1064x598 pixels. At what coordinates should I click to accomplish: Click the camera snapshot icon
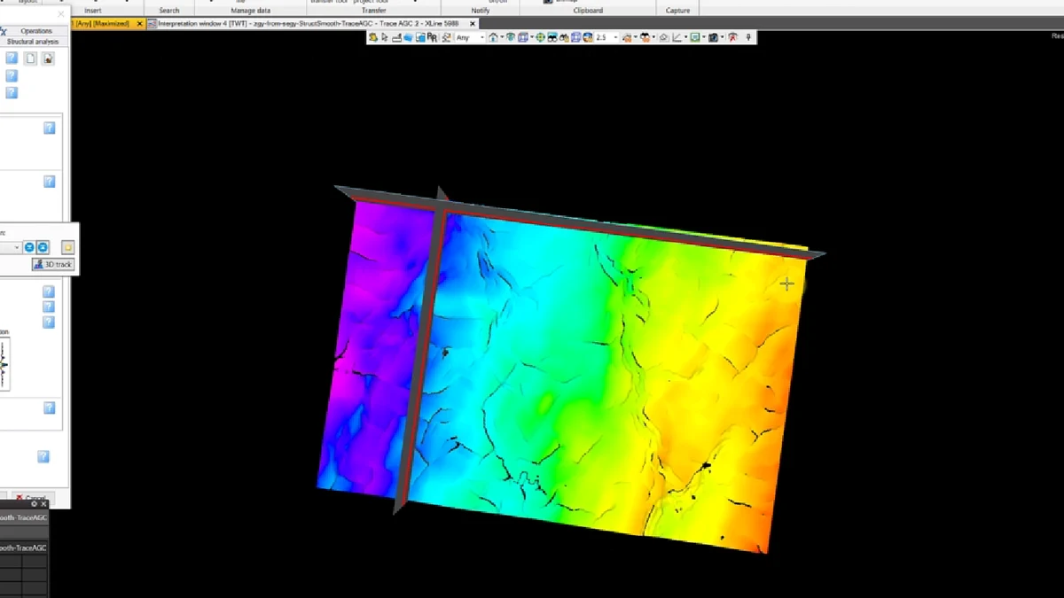713,37
